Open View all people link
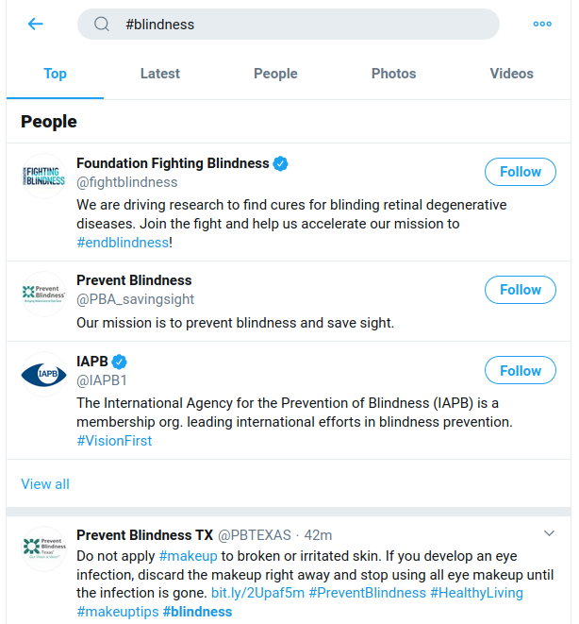The width and height of the screenshot is (579, 624). tap(45, 484)
